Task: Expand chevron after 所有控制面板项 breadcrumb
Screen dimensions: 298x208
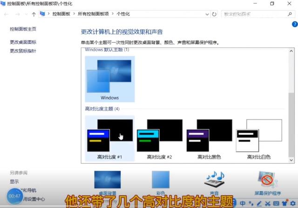Action: coord(113,14)
